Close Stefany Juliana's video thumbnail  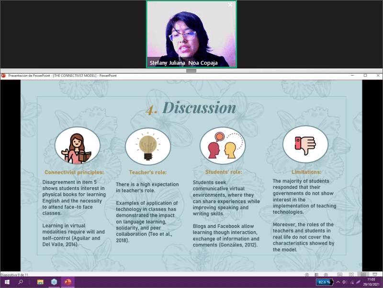click(x=230, y=5)
